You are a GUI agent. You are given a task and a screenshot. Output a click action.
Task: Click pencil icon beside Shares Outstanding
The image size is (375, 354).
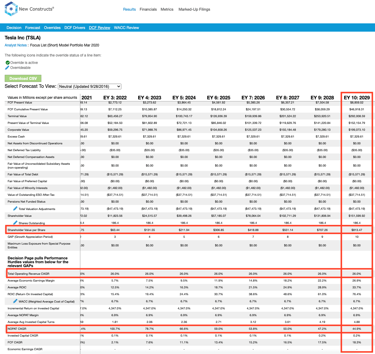point(15,223)
